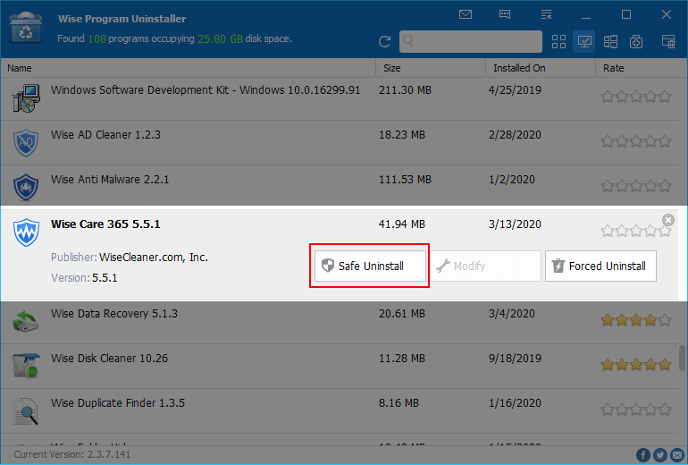
Task: Switch to All Programs four-squares view
Action: tap(558, 42)
